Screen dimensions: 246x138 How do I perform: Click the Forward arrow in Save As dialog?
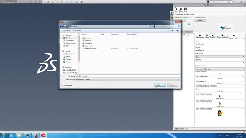(65, 26)
